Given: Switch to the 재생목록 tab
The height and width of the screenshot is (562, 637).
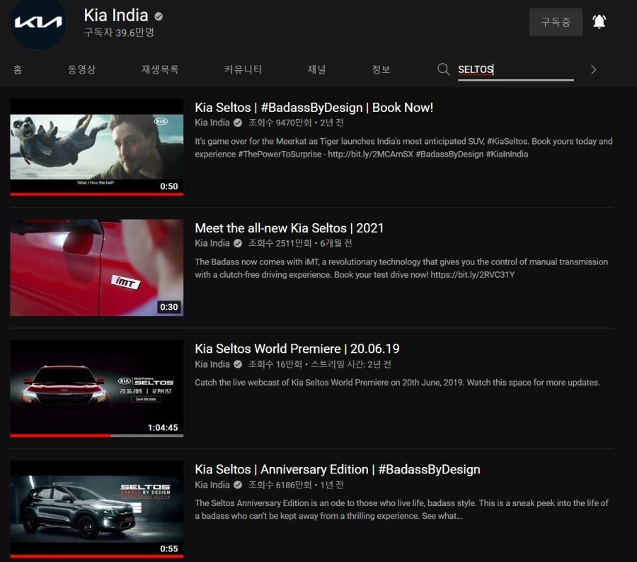Looking at the screenshot, I should [160, 69].
